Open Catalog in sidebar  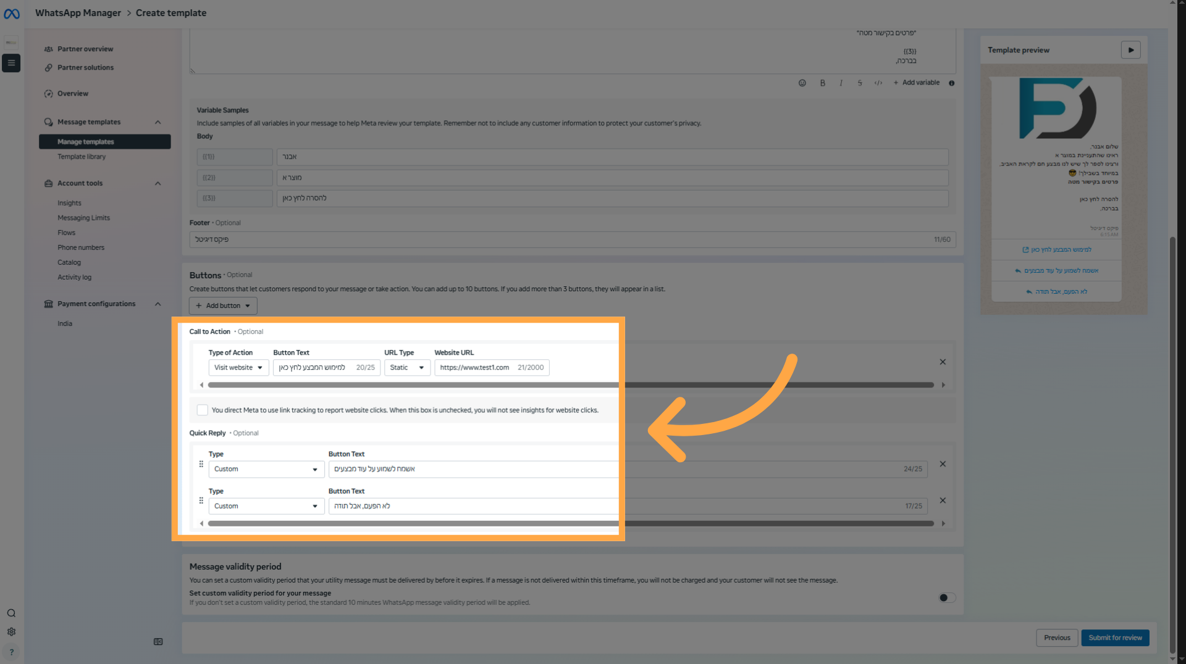[69, 262]
